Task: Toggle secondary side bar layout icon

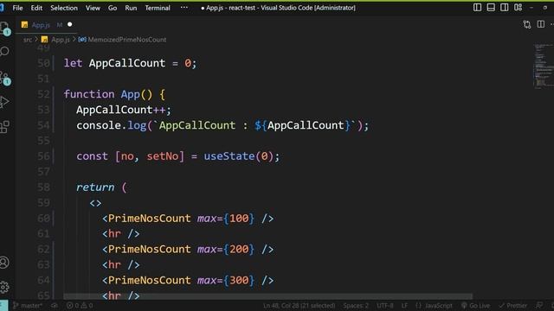Action: coord(504,8)
